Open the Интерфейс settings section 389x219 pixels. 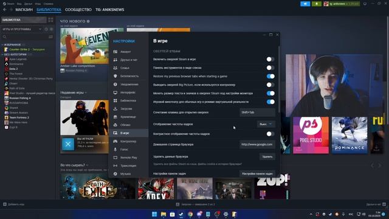128,92
